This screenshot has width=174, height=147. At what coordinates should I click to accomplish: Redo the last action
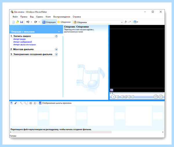pyautogui.click(x=36, y=22)
